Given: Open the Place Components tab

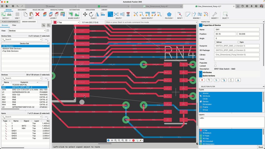Looking at the screenshot, I should pos(10,22).
